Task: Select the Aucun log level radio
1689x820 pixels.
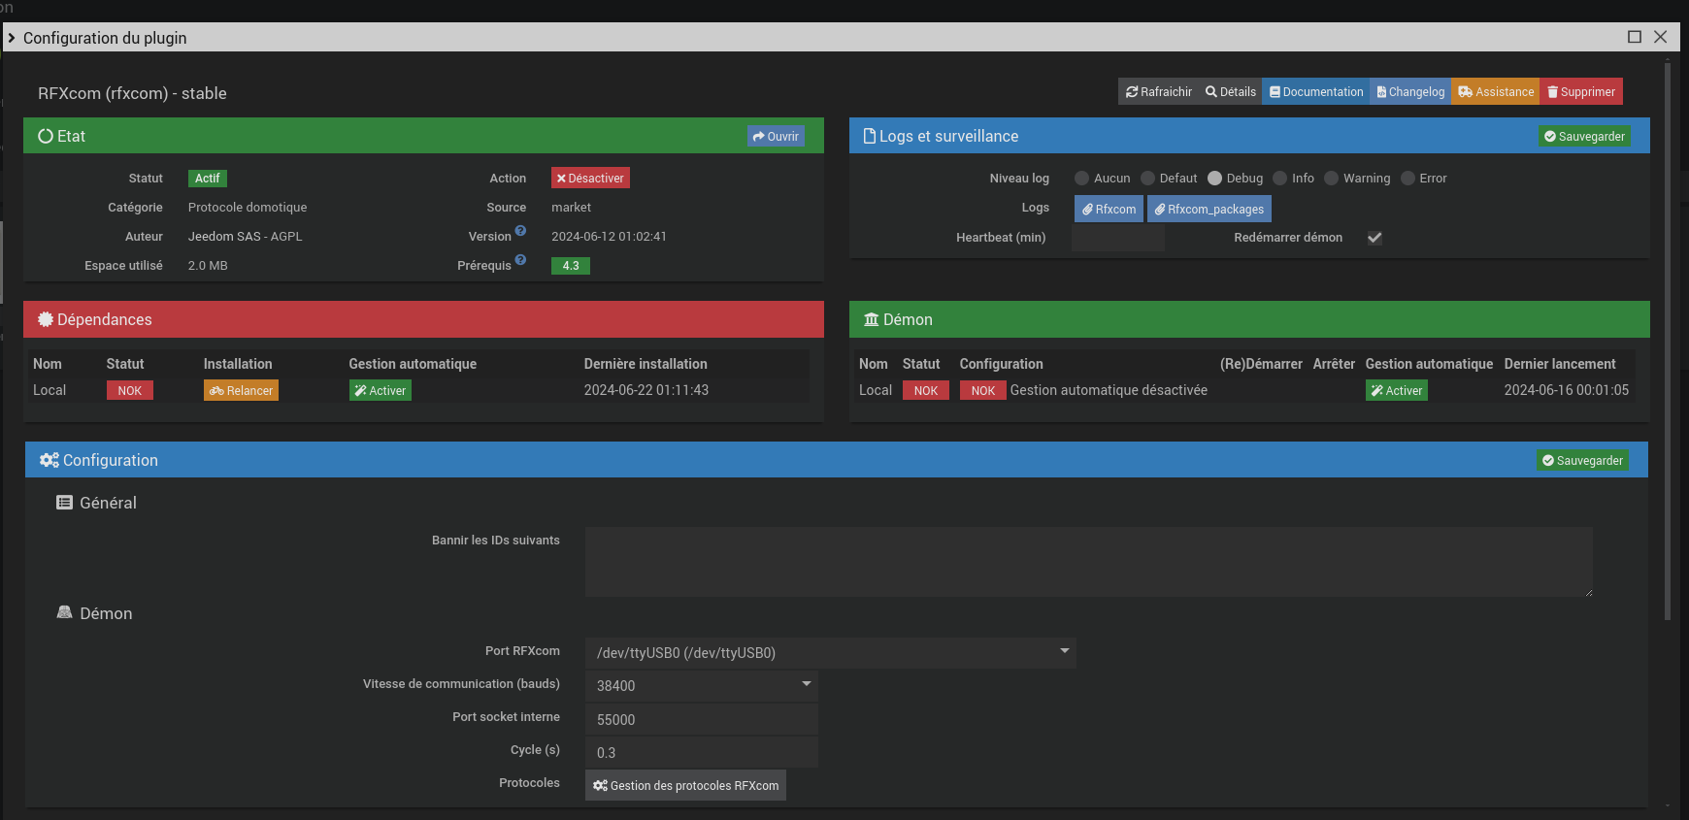Action: tap(1081, 179)
